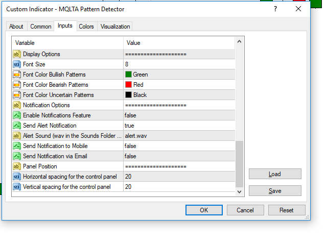
Task: Select the Font Color Uncertain Patterns label
Action: tap(58, 95)
